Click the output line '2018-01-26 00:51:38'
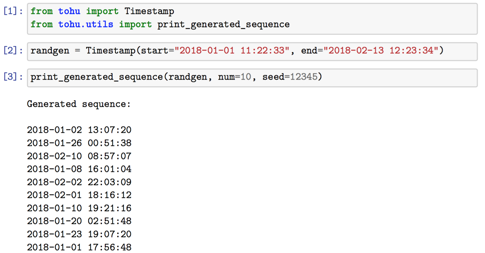Image resolution: width=485 pixels, height=253 pixels. click(x=79, y=143)
